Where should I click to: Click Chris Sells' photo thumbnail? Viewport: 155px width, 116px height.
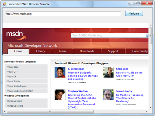click(x=108, y=72)
